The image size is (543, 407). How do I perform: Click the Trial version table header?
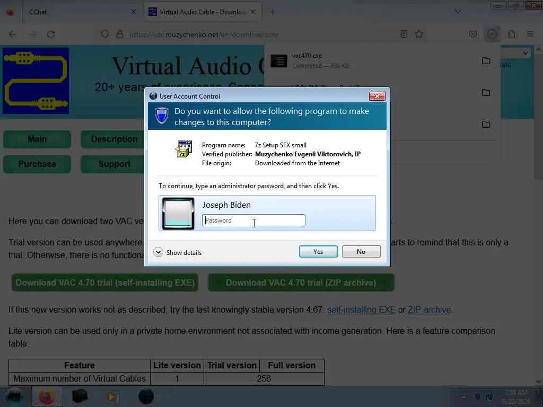coord(232,365)
